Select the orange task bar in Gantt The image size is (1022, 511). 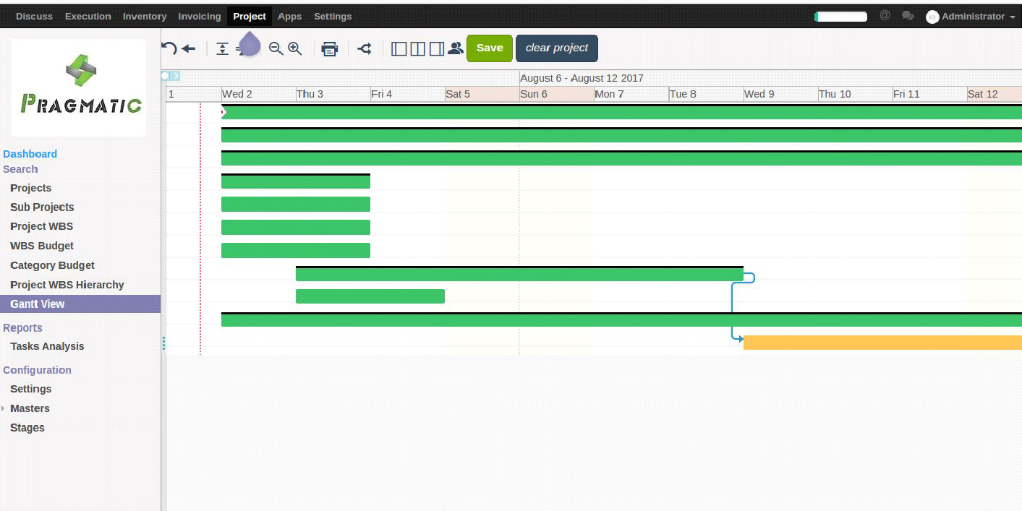click(882, 343)
